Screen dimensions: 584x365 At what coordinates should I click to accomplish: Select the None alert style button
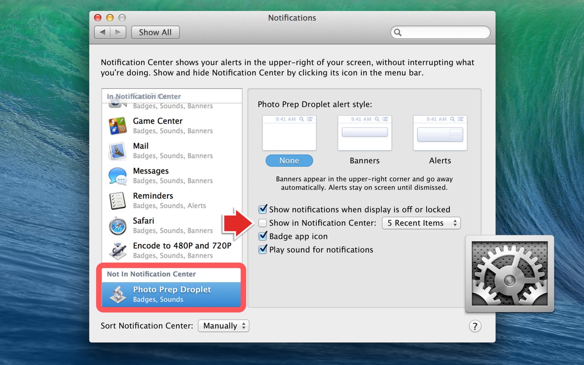(x=289, y=161)
